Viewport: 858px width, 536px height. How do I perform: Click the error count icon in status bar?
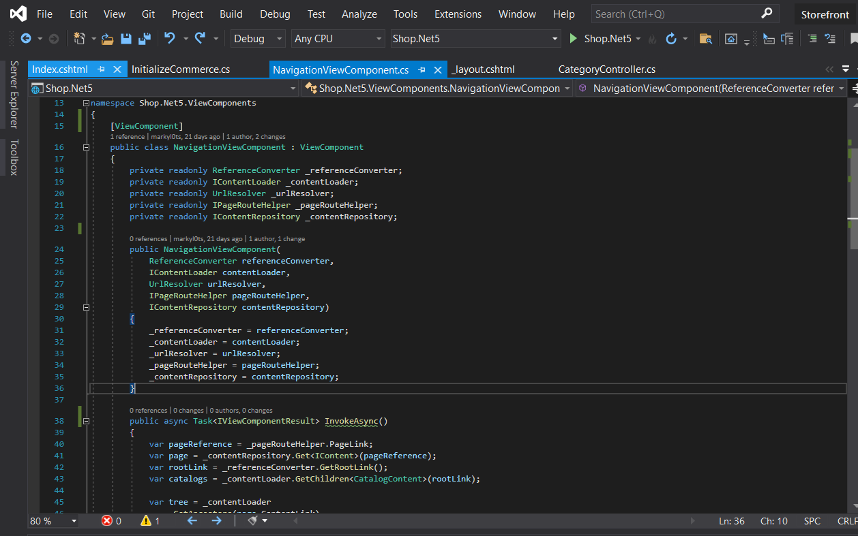pyautogui.click(x=107, y=521)
